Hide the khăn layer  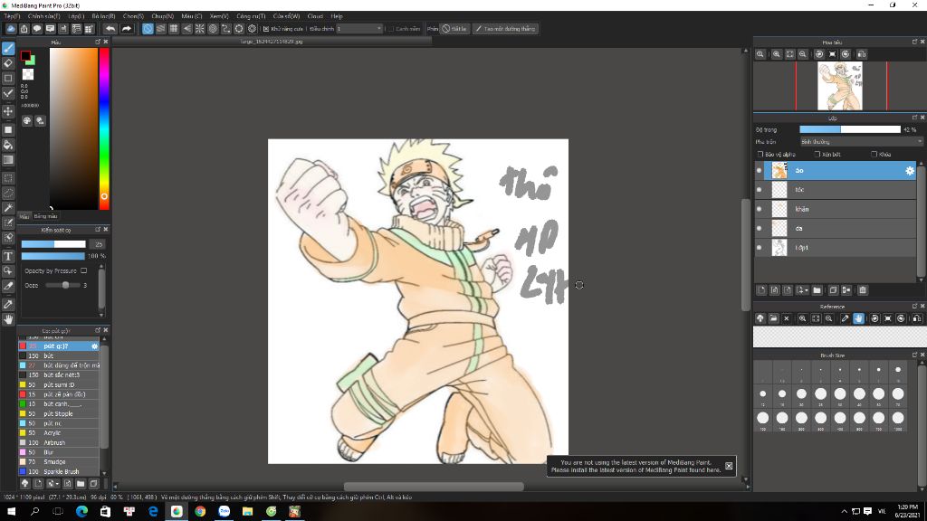(x=760, y=209)
